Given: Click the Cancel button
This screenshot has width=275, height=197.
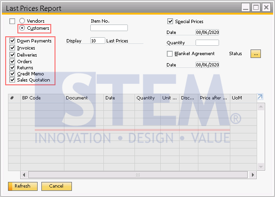Looking at the screenshot, I should coord(56,186).
